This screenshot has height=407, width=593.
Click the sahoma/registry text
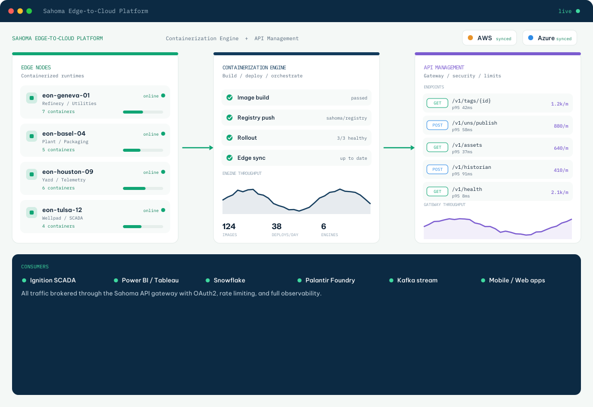tap(346, 118)
